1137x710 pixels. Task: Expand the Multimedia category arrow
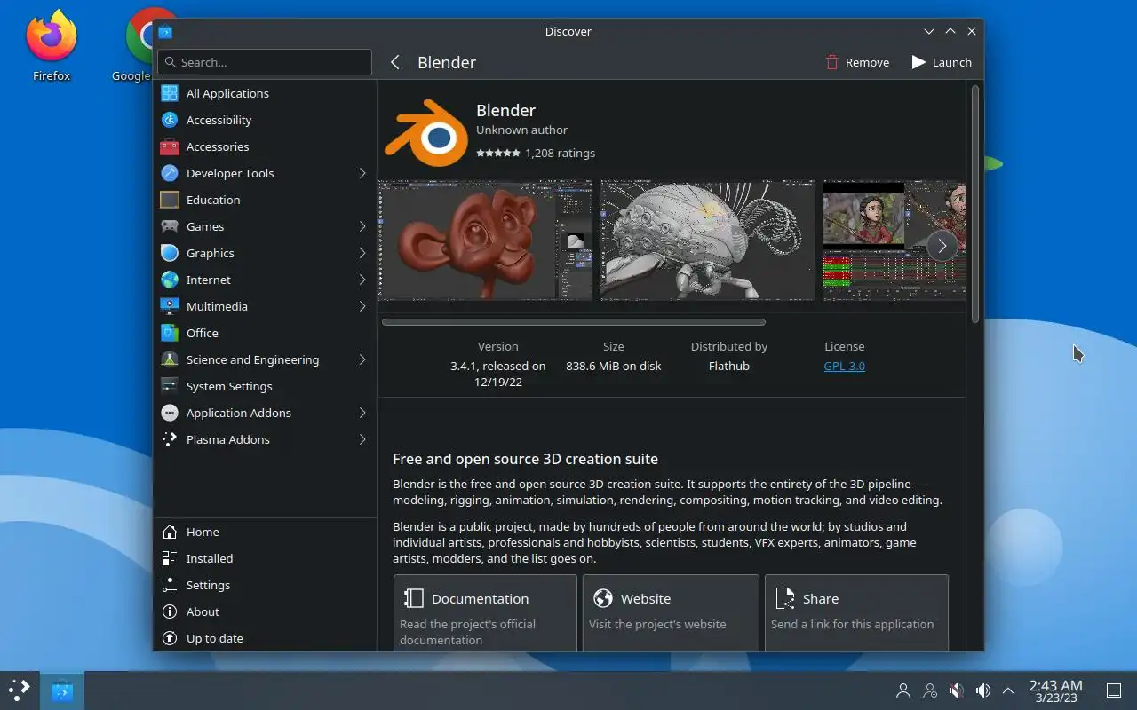[x=362, y=306]
